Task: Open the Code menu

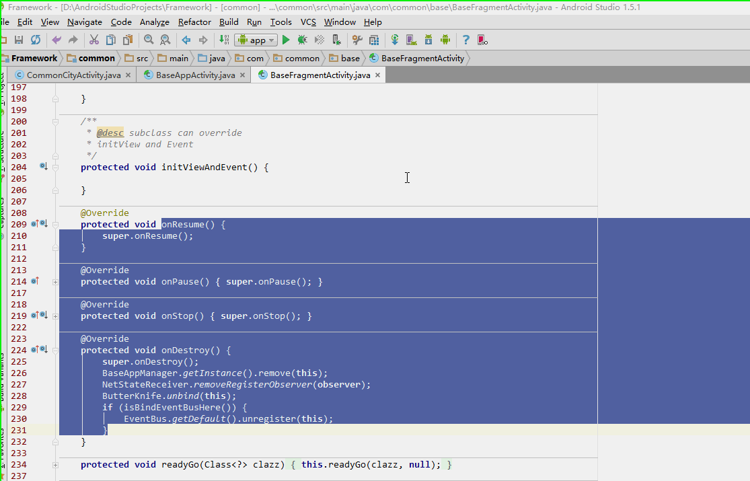Action: [x=121, y=22]
